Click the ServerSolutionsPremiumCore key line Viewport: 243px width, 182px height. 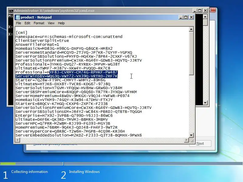(84, 108)
